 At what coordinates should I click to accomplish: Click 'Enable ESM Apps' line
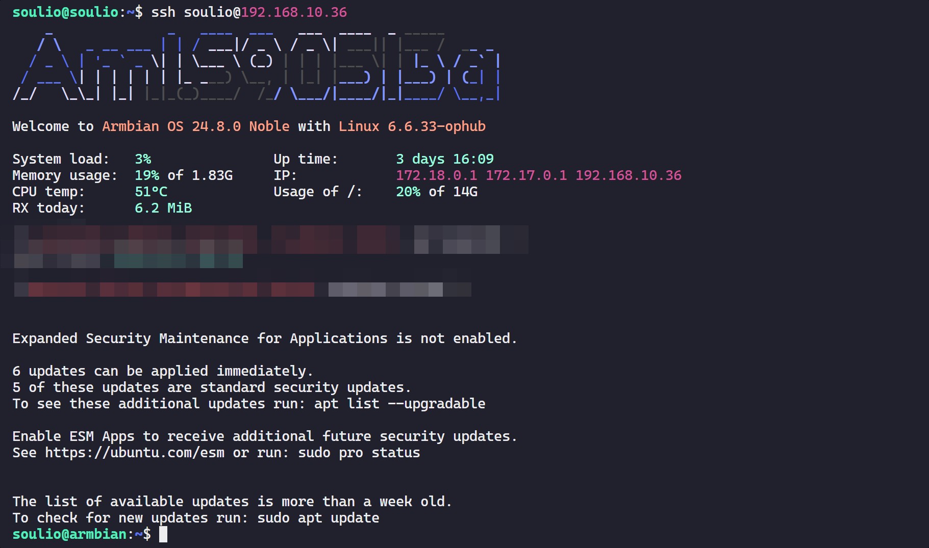coord(265,436)
